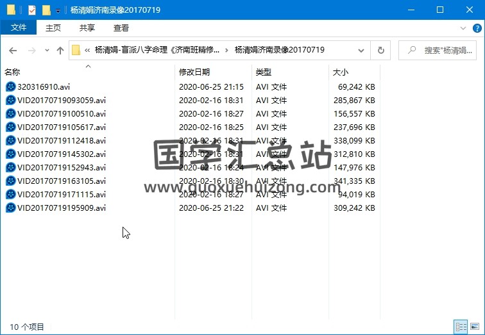Switch to the large icons view layout

(x=474, y=327)
